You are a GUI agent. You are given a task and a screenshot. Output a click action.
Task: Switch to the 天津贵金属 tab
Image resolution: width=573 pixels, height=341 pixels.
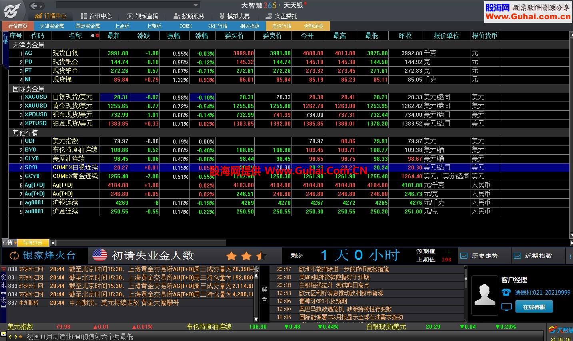coord(52,26)
